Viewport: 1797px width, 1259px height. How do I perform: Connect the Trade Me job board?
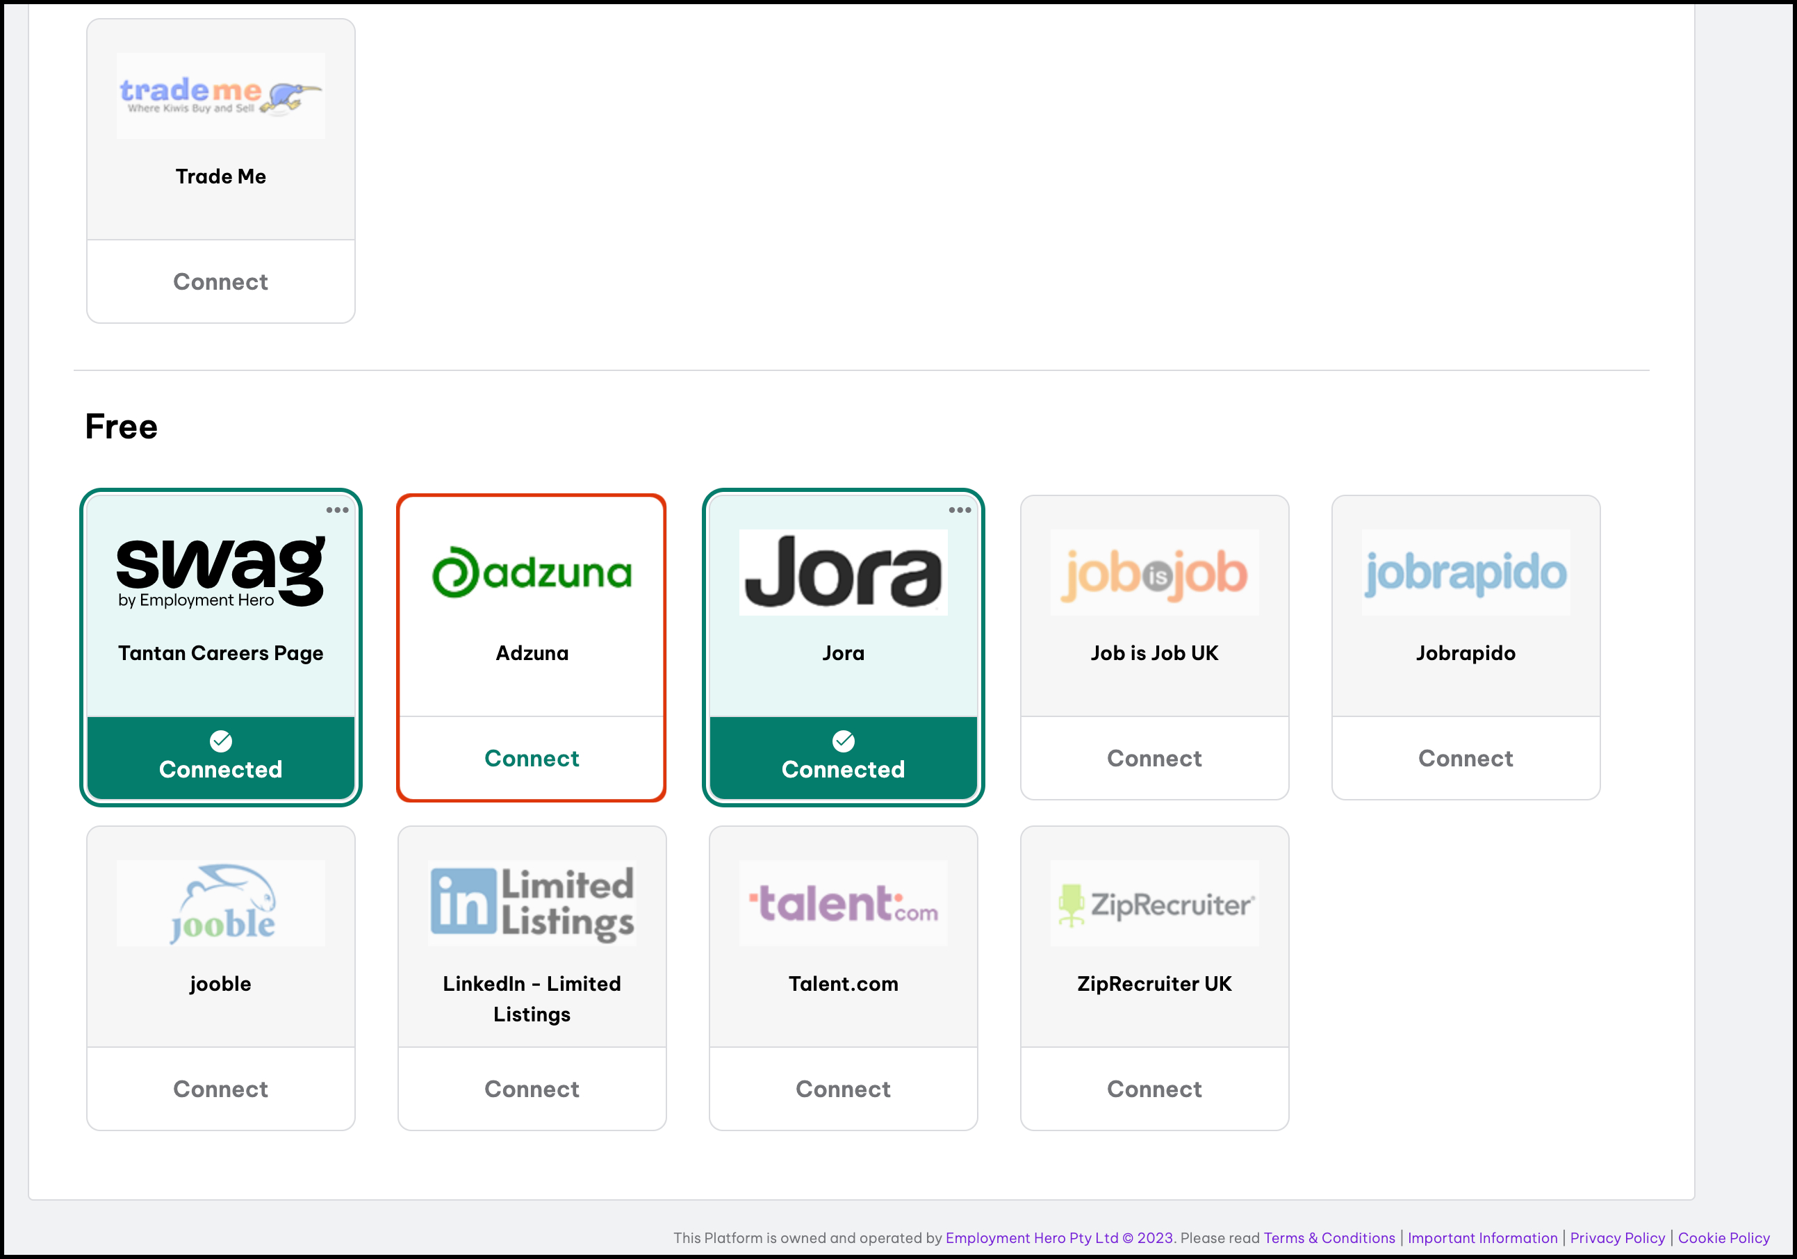pos(221,281)
